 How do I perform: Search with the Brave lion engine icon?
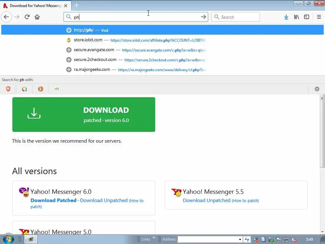[x=8, y=89]
